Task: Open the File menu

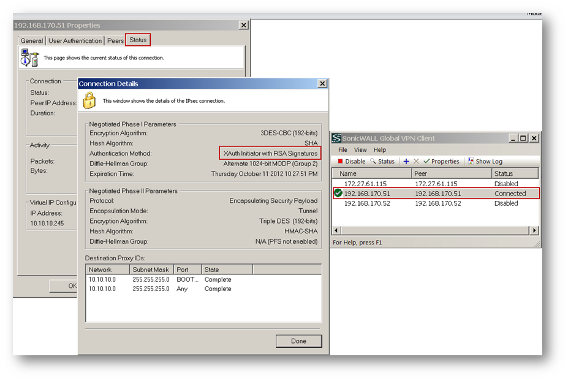Action: click(x=343, y=149)
